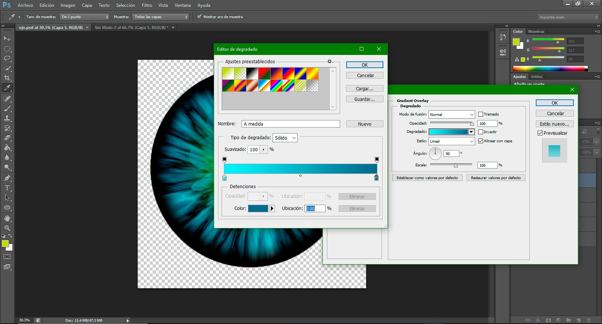The width and height of the screenshot is (602, 324).
Task: Enable the Invertir checkbox
Action: tap(480, 132)
